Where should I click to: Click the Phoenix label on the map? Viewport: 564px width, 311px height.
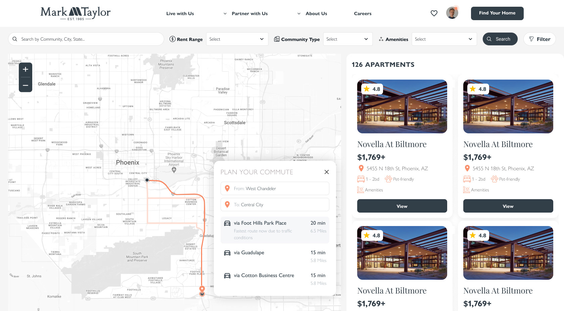tap(128, 163)
